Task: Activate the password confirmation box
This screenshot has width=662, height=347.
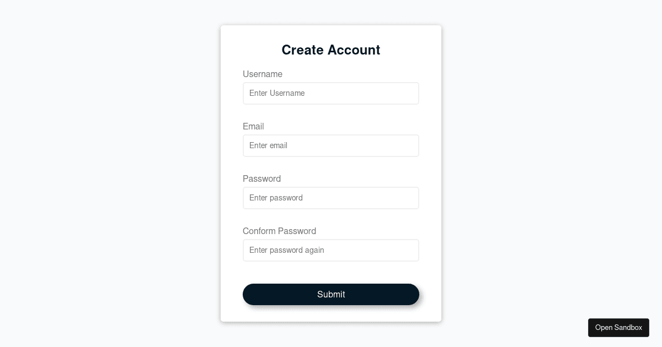Action: point(331,250)
